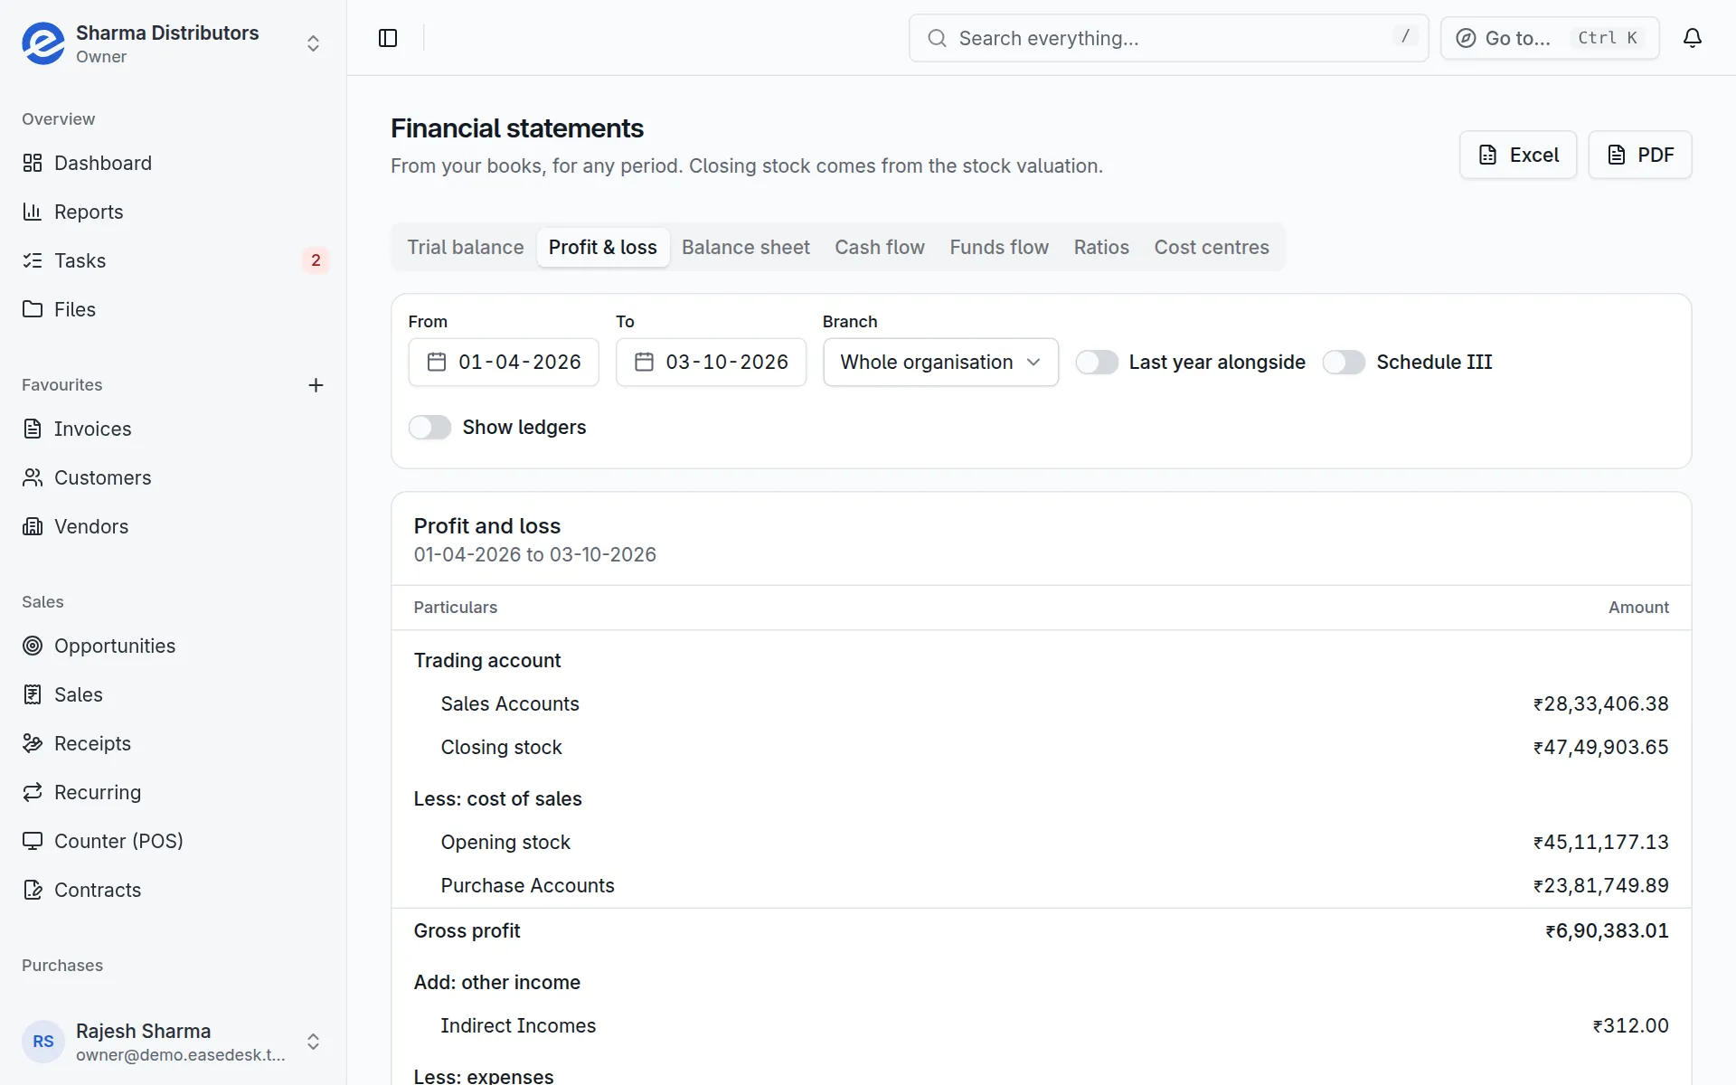The image size is (1736, 1085).
Task: Click the Search everything field
Action: (x=1168, y=38)
